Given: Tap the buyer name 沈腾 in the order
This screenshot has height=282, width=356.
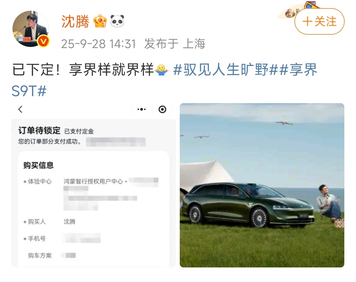Looking at the screenshot, I should point(69,222).
